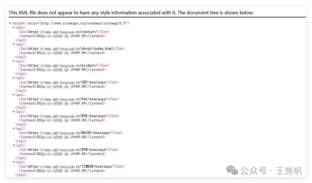Click the lastmod line below the product/ loc
Viewport: 312px width, 183px height.
pos(62,70)
